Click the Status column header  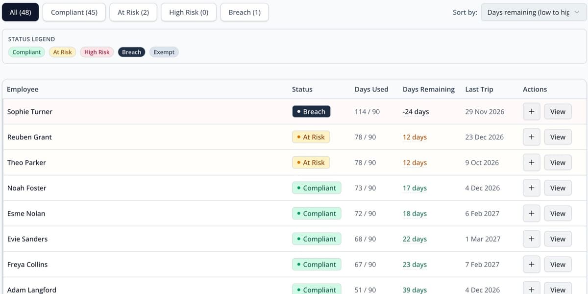click(x=302, y=89)
